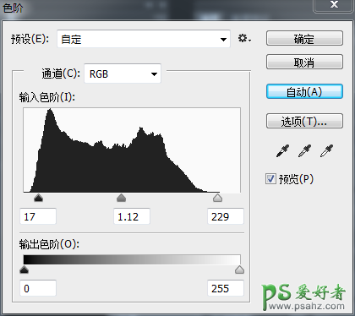
Task: Click the input midtone gray slider
Action: pyautogui.click(x=121, y=198)
